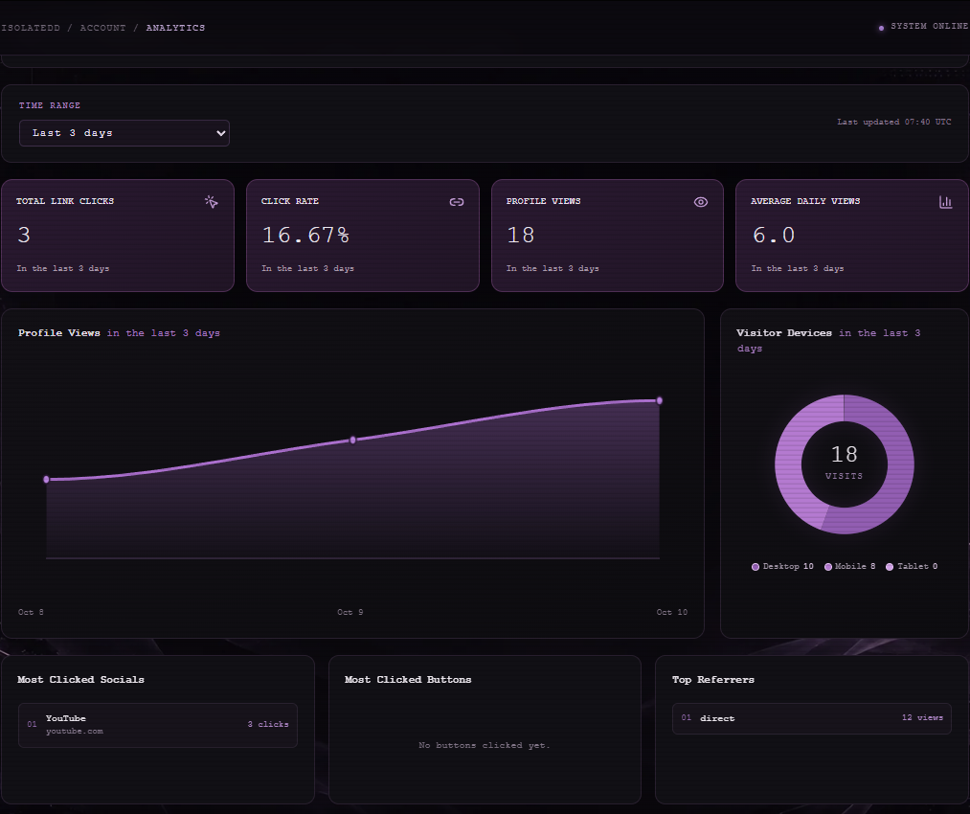The image size is (970, 814).
Task: Click the 'SYSTEM ONLINE' status text
Action: (929, 27)
